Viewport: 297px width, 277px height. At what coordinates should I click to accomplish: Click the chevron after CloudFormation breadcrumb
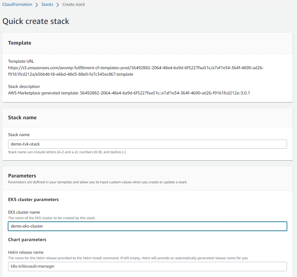pyautogui.click(x=37, y=5)
